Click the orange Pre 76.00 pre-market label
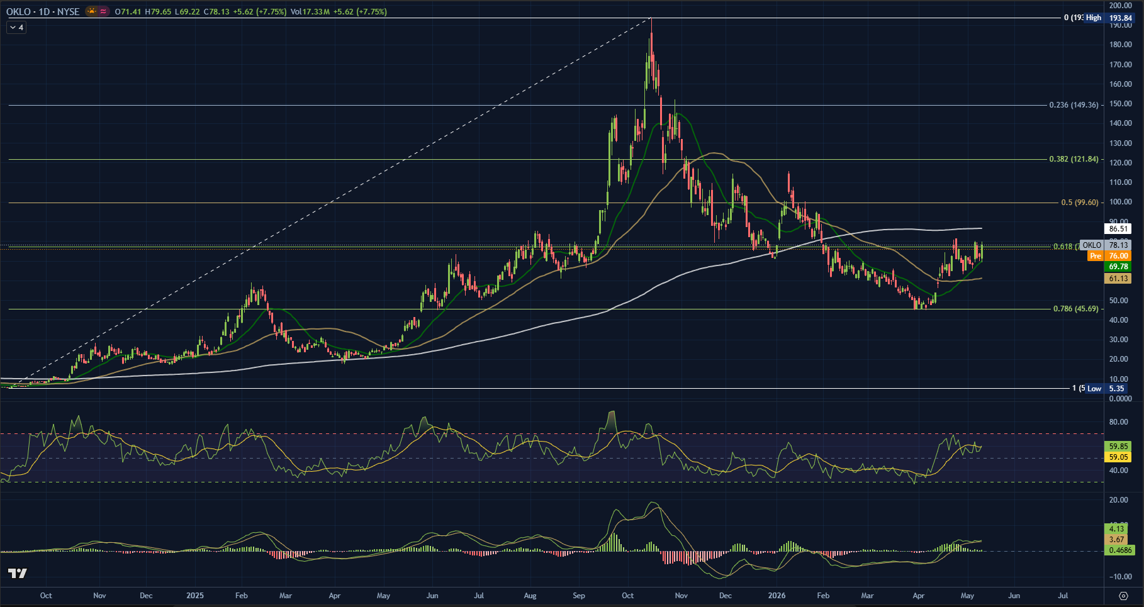The image size is (1144, 607). [1109, 256]
